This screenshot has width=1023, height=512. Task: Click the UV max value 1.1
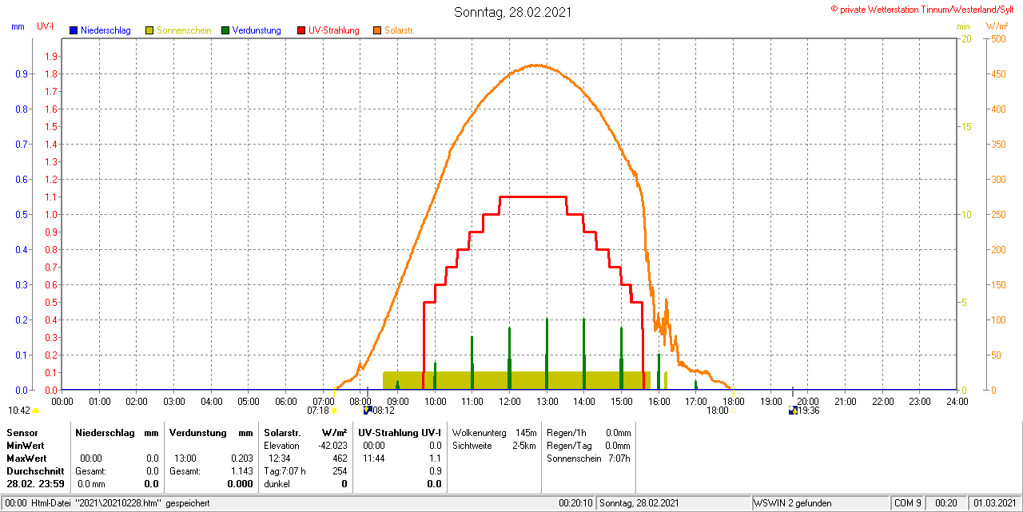[x=435, y=458]
